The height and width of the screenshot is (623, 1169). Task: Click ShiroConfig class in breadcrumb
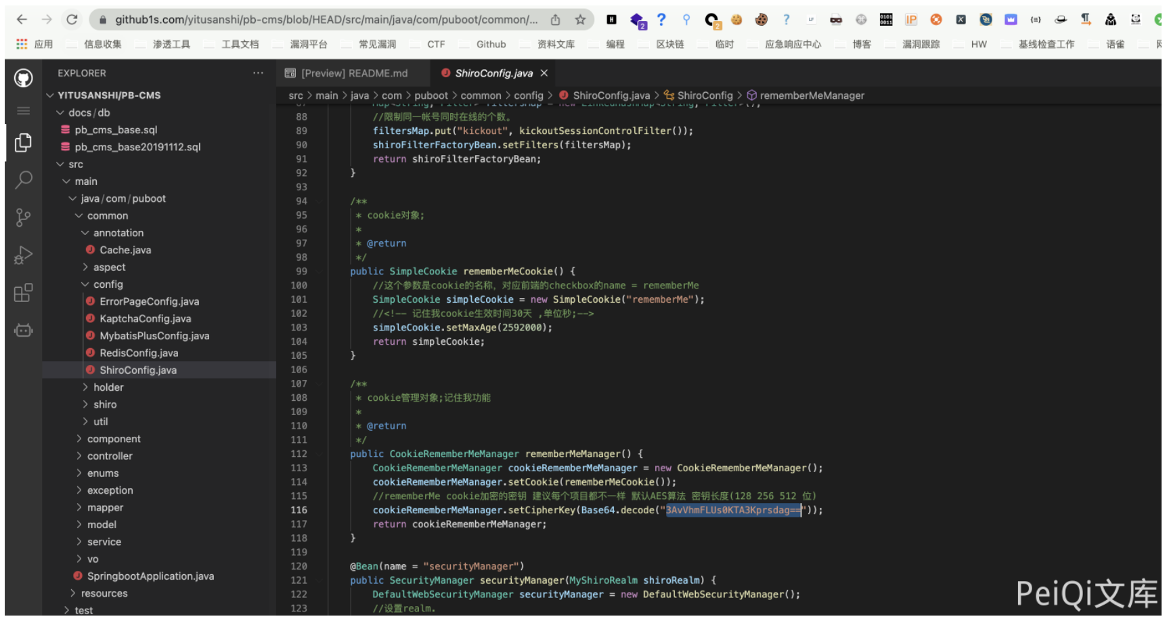(704, 95)
